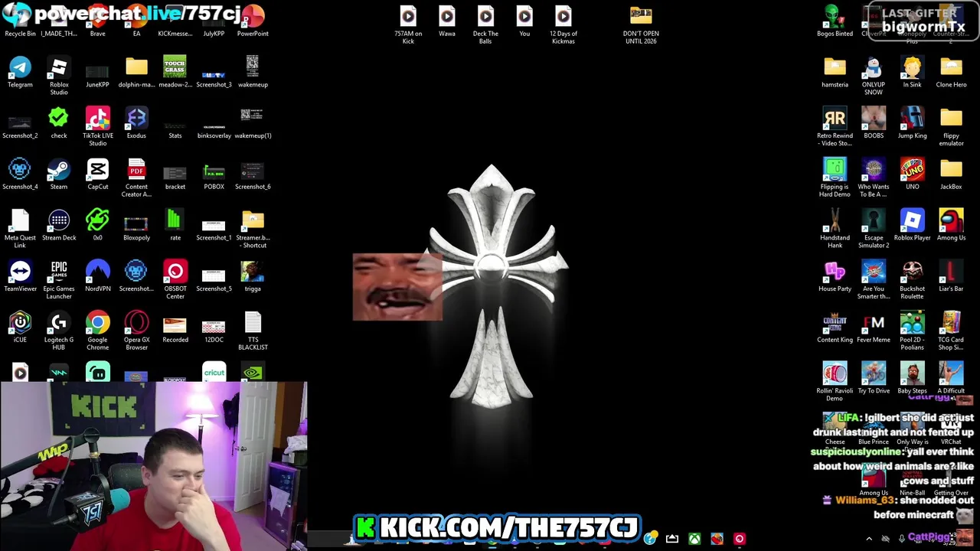Open the Exodus wallet shortcut
The width and height of the screenshot is (980, 551).
pyautogui.click(x=136, y=123)
